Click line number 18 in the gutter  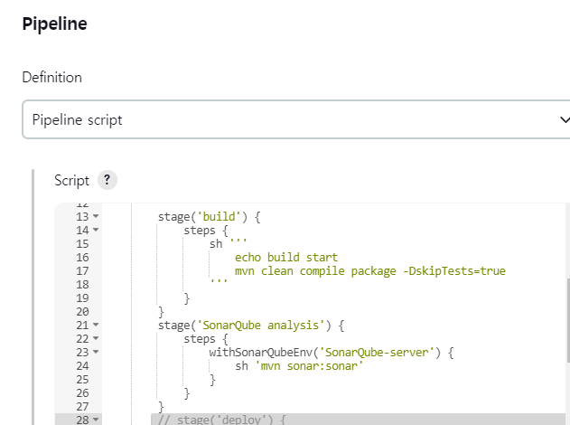(x=82, y=285)
